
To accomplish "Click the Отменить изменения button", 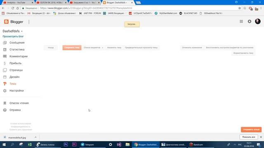I will coord(192,48).
